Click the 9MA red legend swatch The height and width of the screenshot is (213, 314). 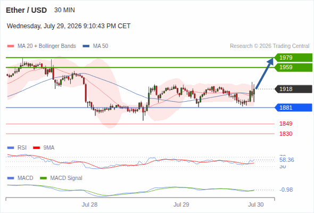pos(36,148)
